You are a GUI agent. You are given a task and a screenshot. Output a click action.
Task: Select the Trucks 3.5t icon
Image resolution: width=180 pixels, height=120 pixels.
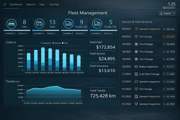(68, 24)
